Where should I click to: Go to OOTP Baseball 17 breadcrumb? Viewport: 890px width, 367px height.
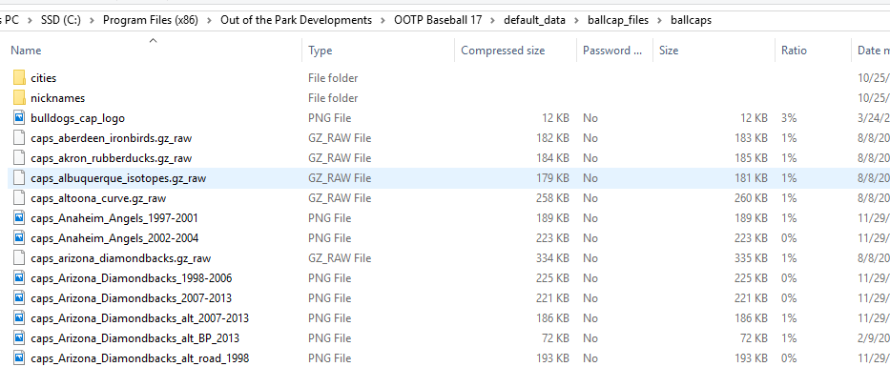point(438,20)
